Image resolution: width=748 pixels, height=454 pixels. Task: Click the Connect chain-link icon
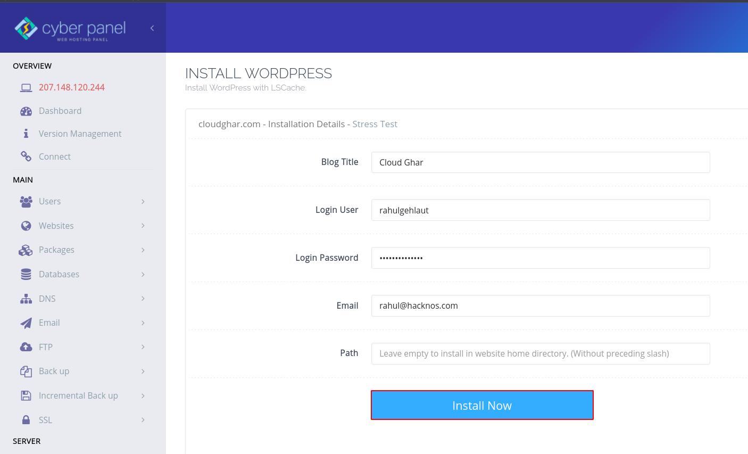[x=26, y=156]
